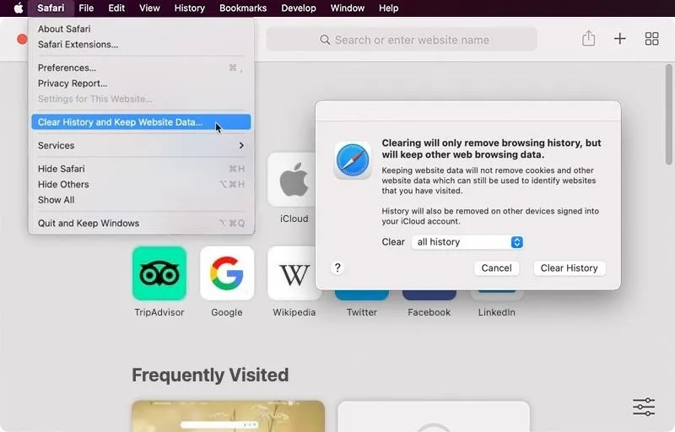Open the Clear history period dropdown
The height and width of the screenshot is (432, 675).
[467, 242]
